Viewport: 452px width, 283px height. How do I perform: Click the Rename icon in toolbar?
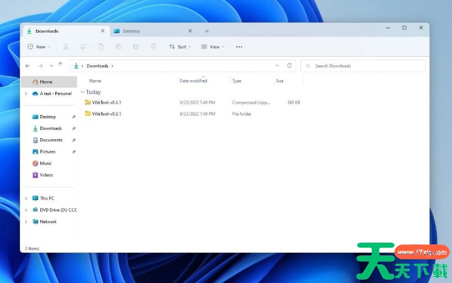click(x=118, y=46)
